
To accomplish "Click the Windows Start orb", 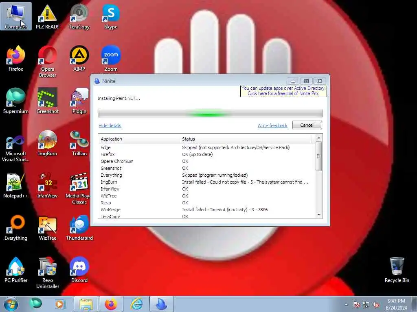I will (x=11, y=304).
